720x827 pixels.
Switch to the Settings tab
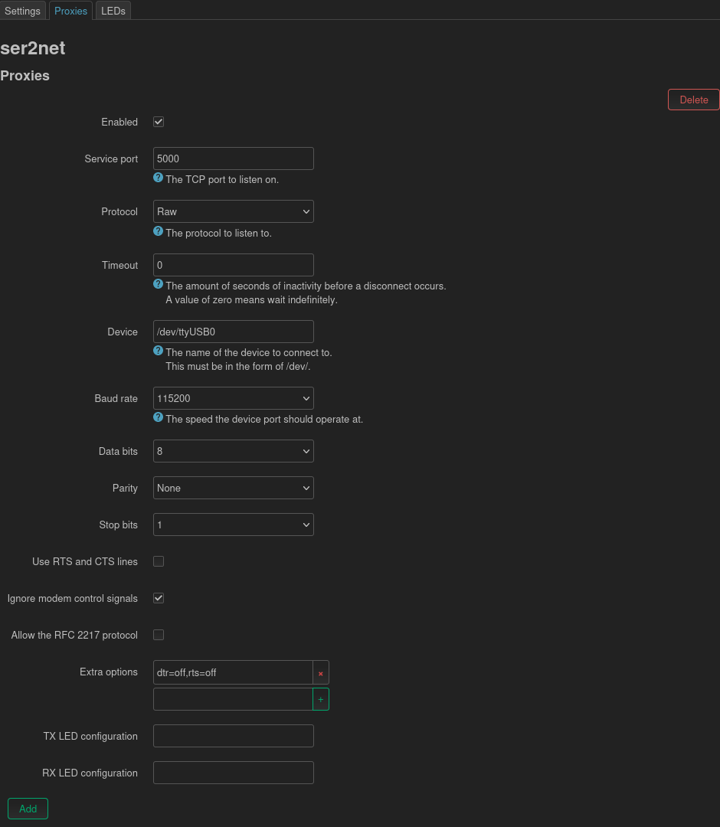pos(22,11)
